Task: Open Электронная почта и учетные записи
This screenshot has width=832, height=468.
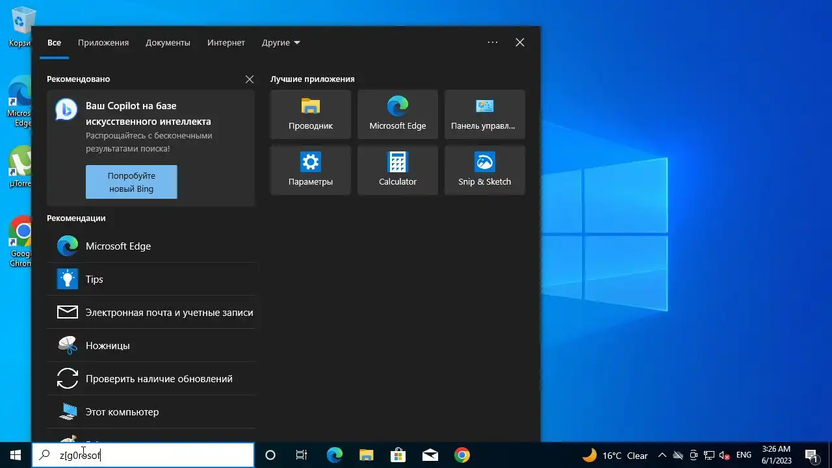Action: 151,313
